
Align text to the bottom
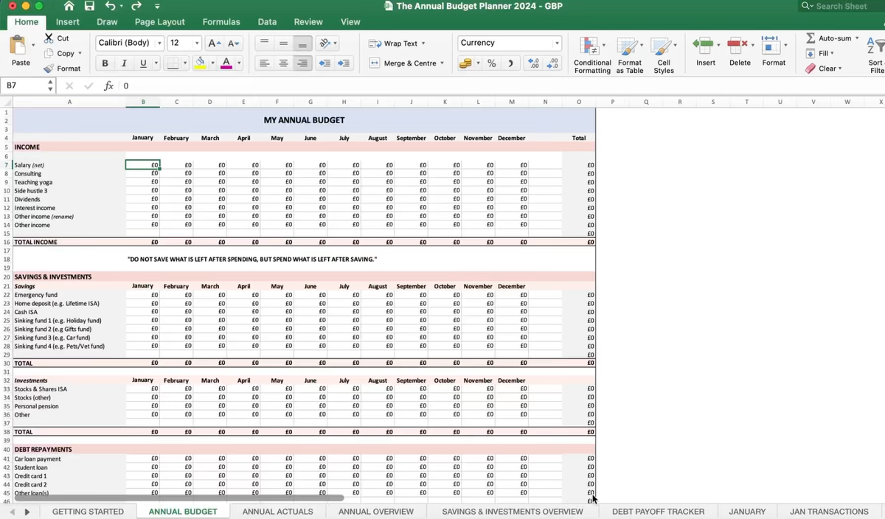tap(302, 43)
